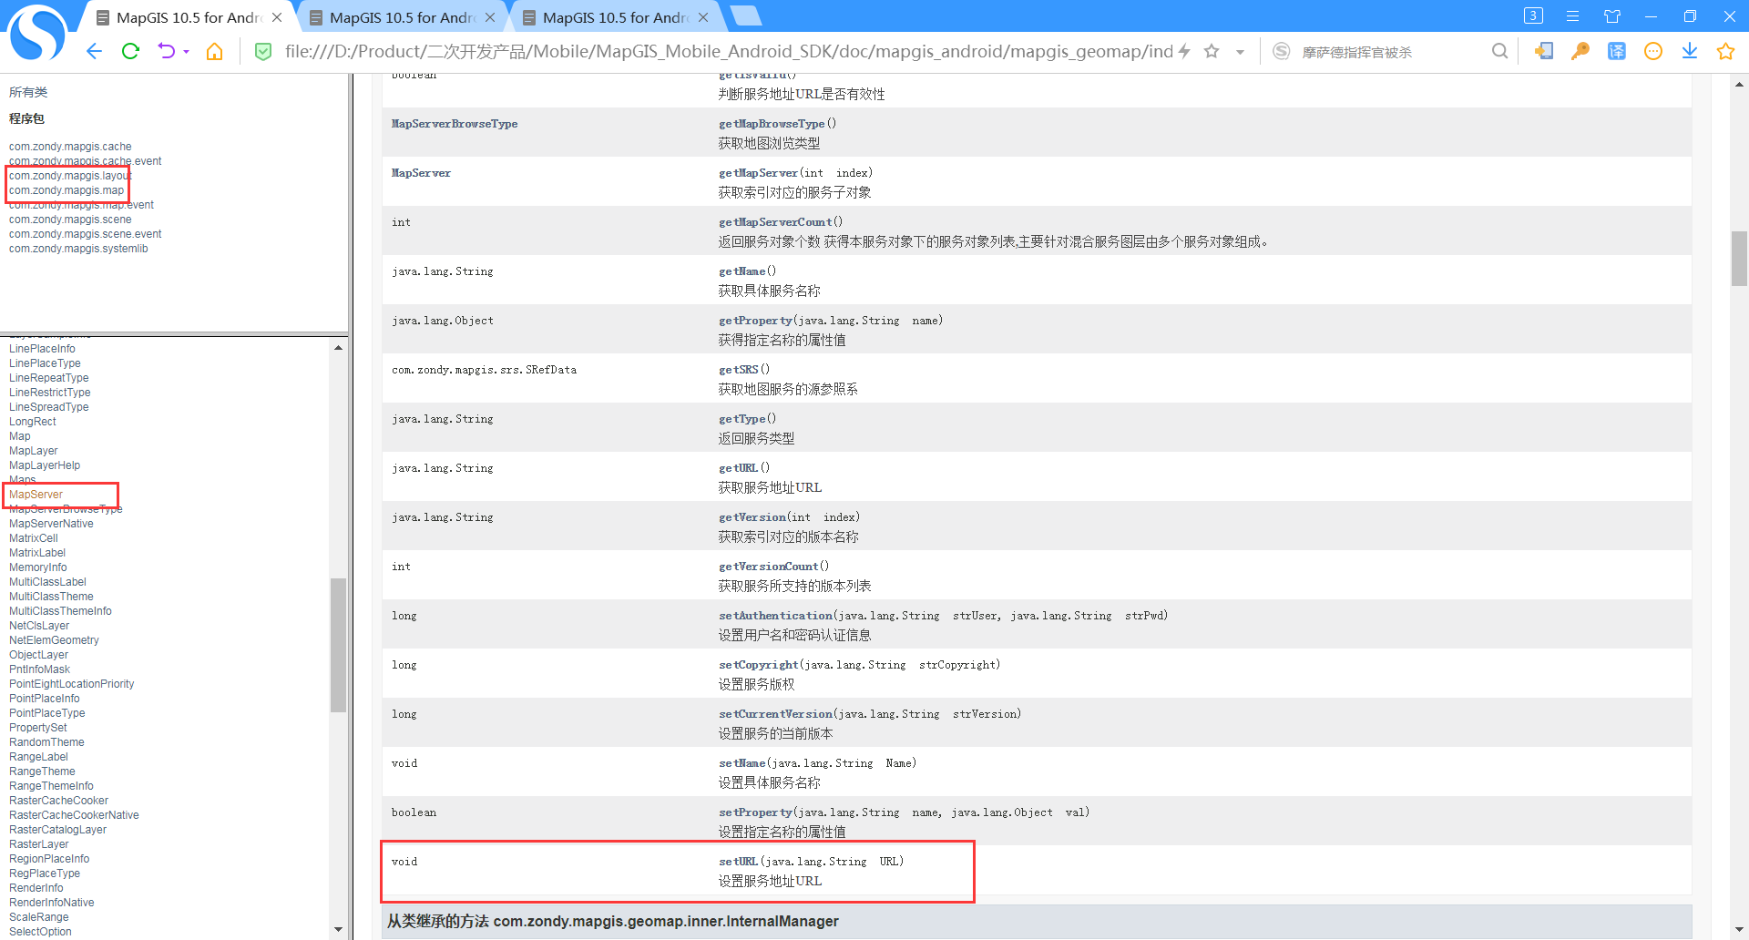Expand the address bar dropdown arrow
1749x940 pixels.
coord(1240,53)
